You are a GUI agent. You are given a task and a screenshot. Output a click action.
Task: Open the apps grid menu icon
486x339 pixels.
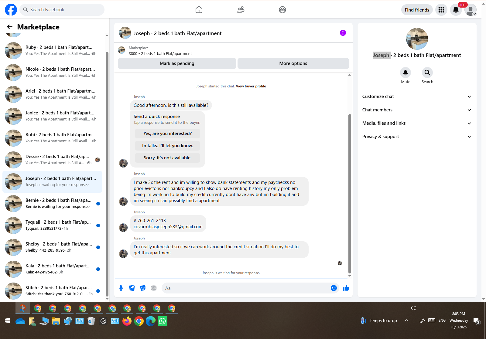point(441,10)
